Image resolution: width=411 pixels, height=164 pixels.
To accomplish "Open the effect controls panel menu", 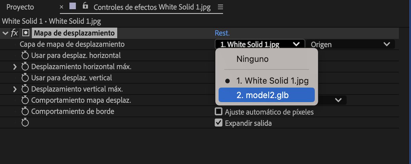I will click(220, 7).
